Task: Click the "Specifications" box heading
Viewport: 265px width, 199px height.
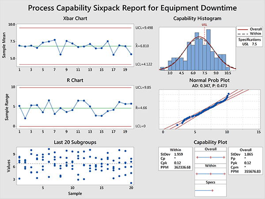Action: coord(250,40)
